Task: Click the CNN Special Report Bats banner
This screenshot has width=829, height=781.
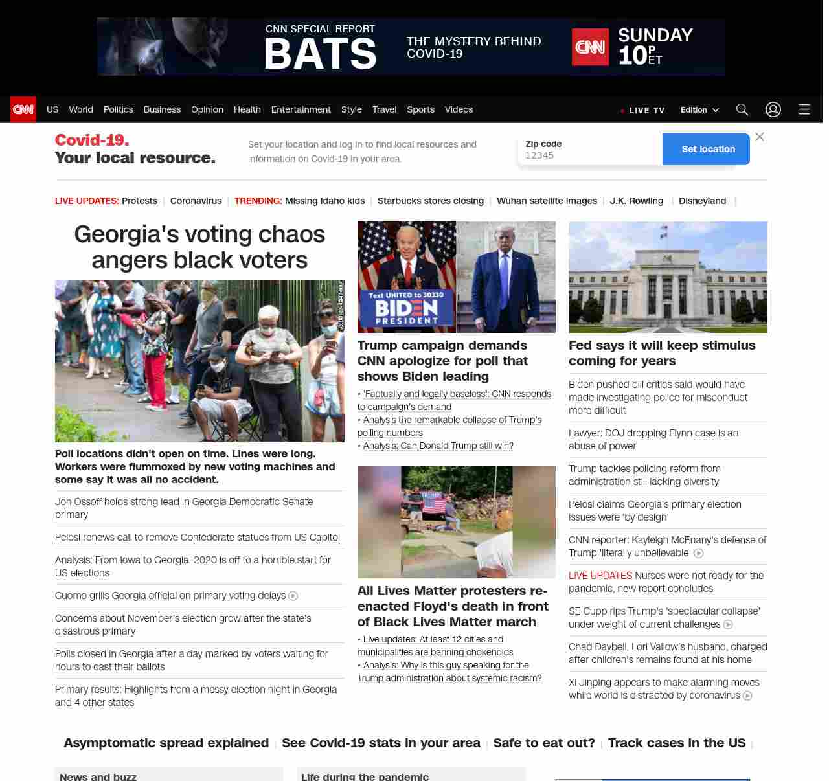Action: [x=411, y=47]
